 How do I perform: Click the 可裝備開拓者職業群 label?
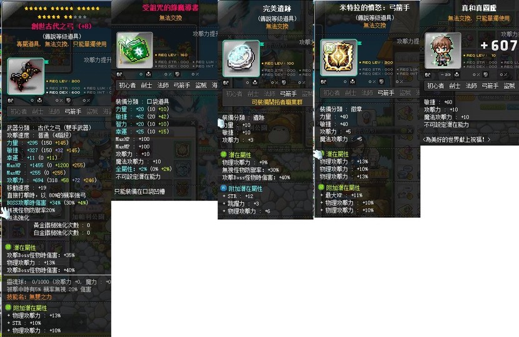(x=277, y=102)
